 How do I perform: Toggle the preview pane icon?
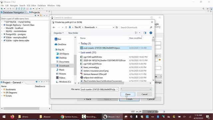[x=145, y=33]
